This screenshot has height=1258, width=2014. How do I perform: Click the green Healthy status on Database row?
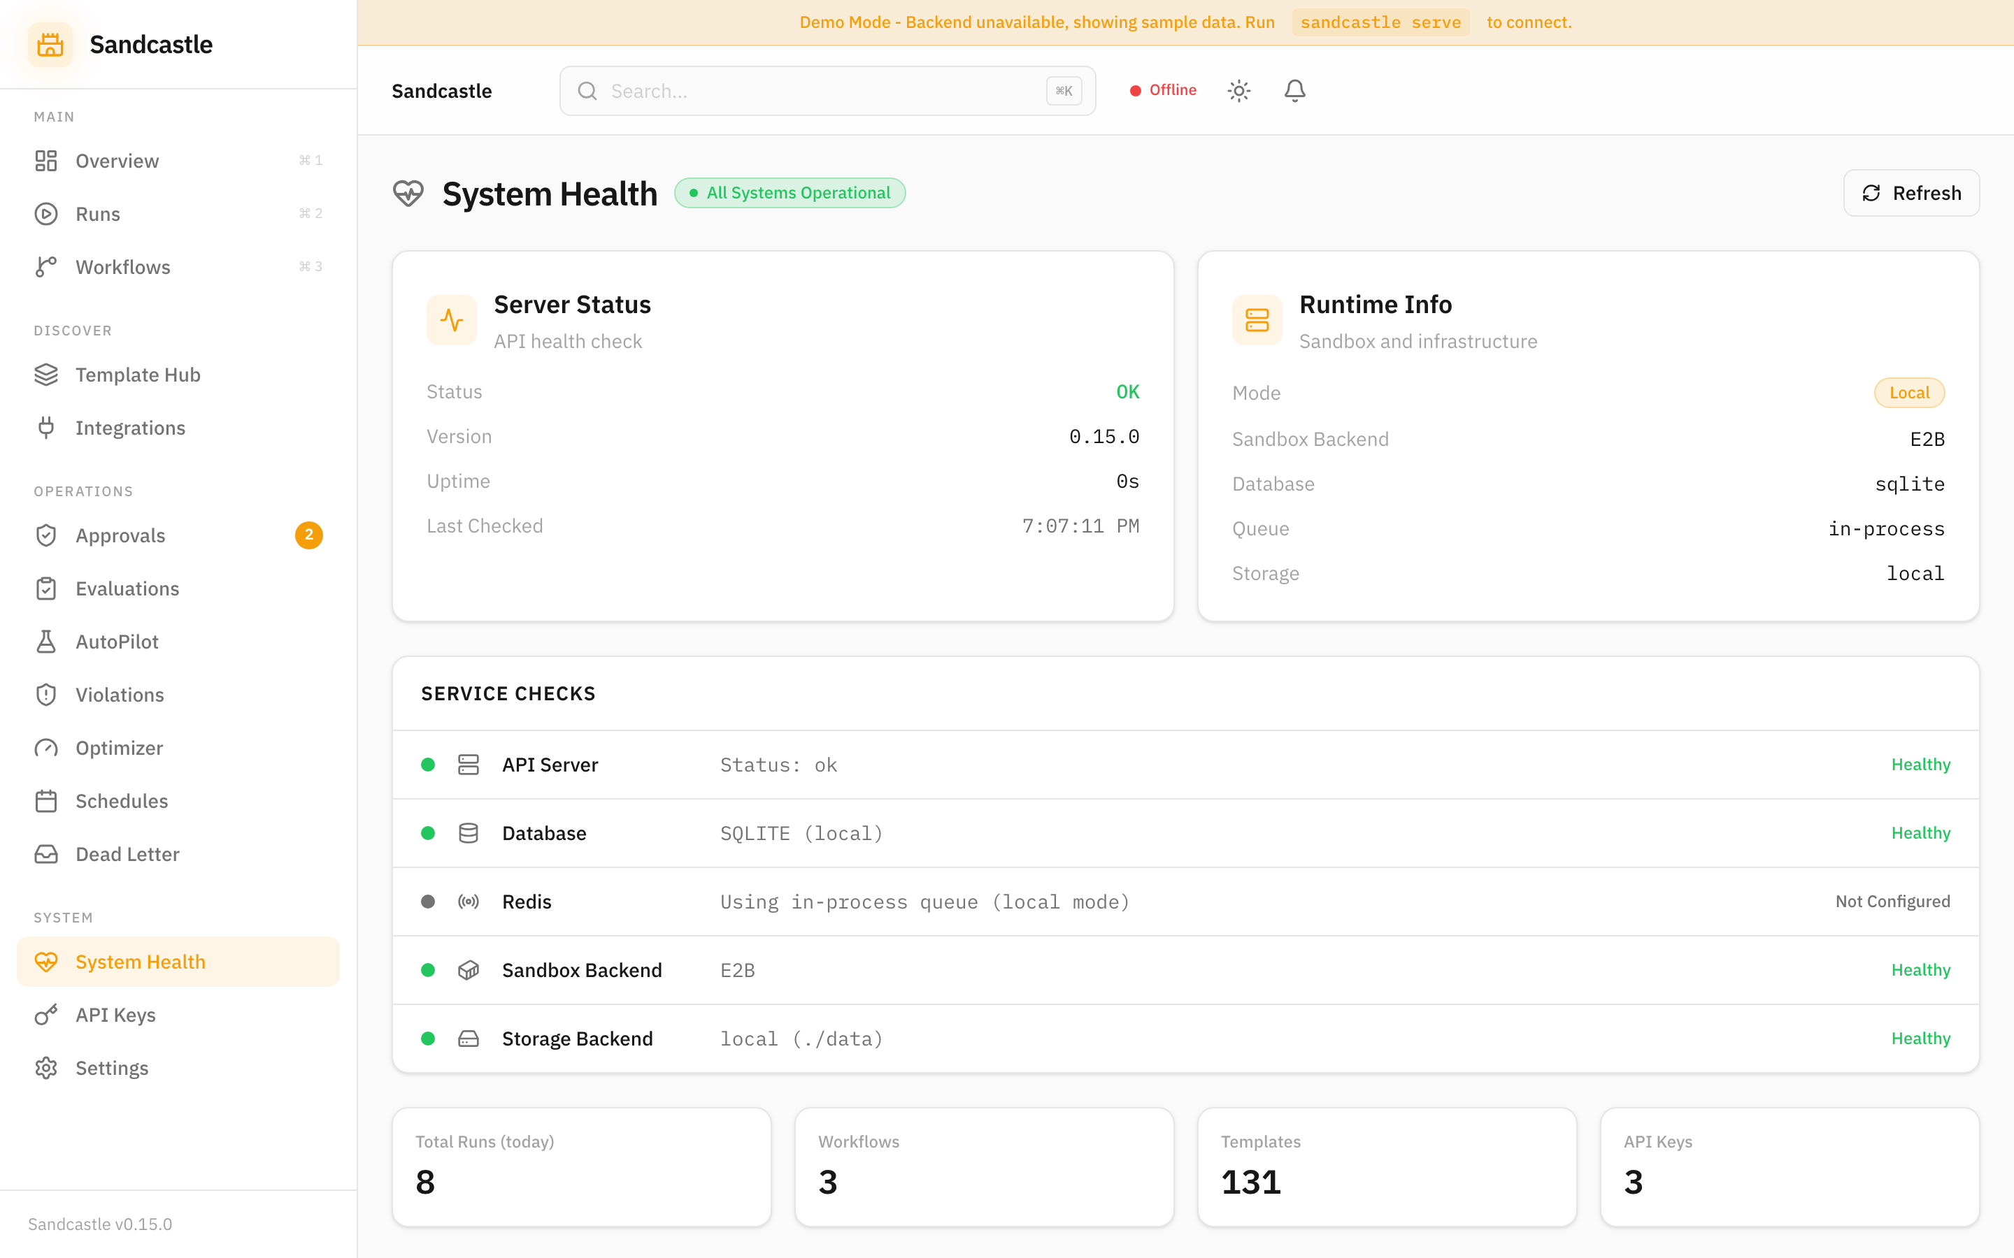[1921, 832]
